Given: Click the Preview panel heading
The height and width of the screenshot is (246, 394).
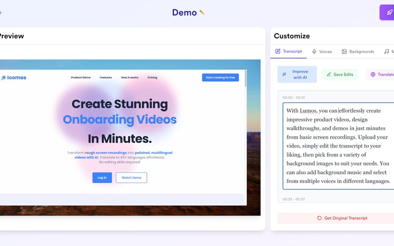Looking at the screenshot, I should pyautogui.click(x=12, y=36).
